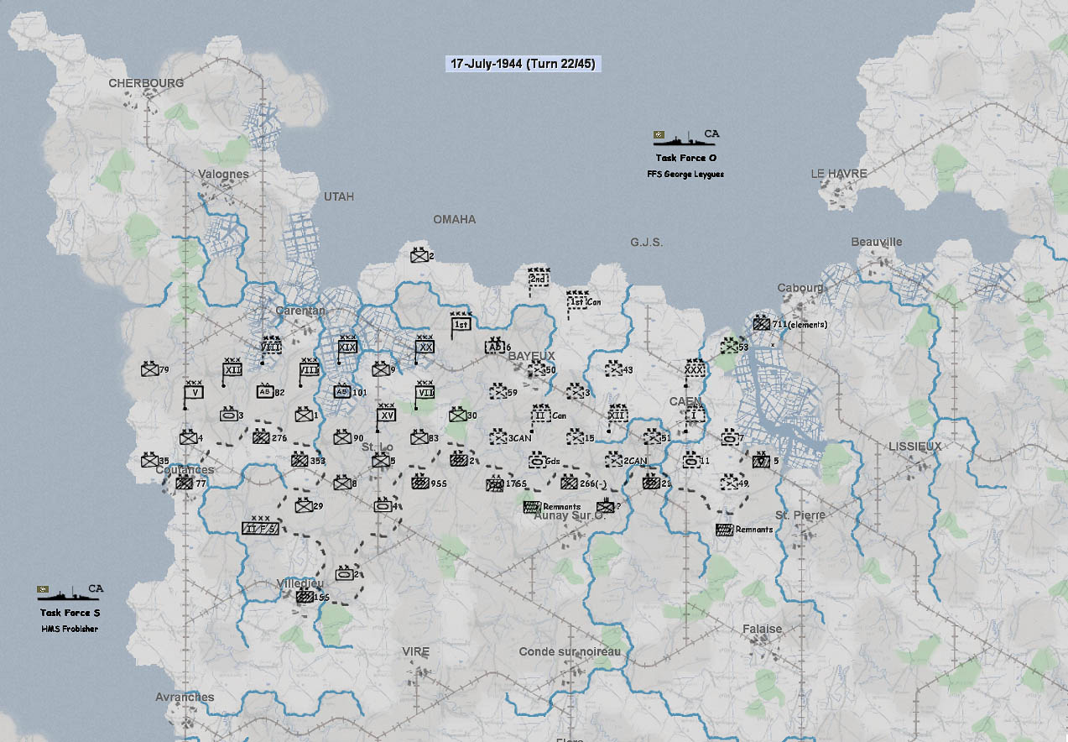Image resolution: width=1068 pixels, height=742 pixels.
Task: Click the Falaise town label
Action: tap(763, 629)
